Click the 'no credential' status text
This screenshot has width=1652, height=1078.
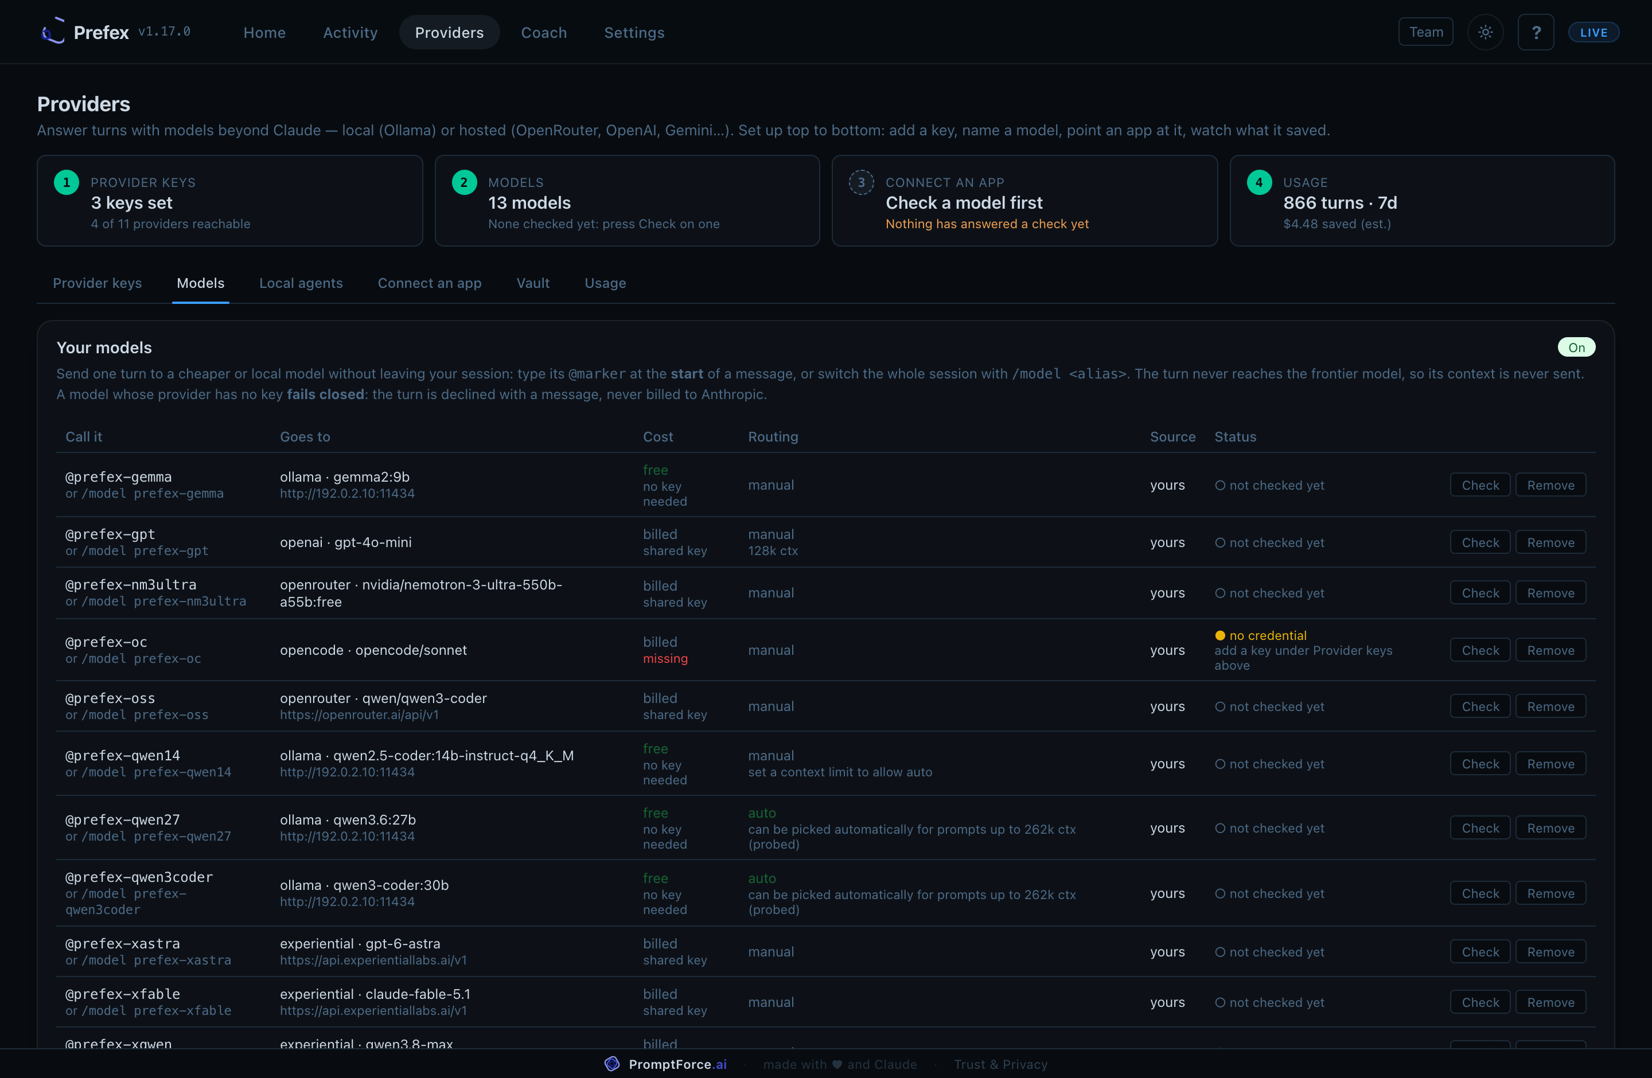click(1268, 635)
